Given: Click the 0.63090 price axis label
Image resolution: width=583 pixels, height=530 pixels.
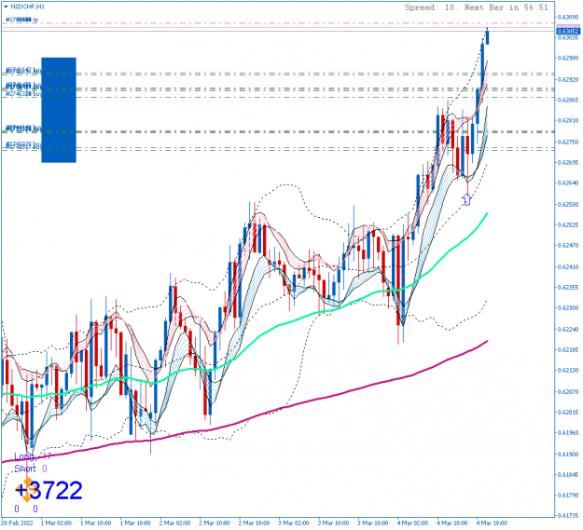Looking at the screenshot, I should click(x=568, y=17).
